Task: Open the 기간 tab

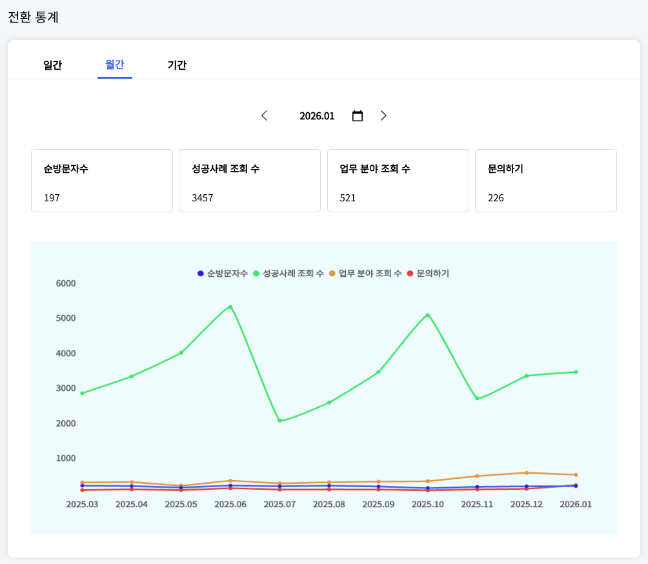Action: coord(177,65)
